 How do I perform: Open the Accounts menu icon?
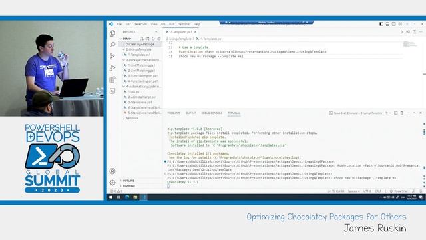(112, 171)
